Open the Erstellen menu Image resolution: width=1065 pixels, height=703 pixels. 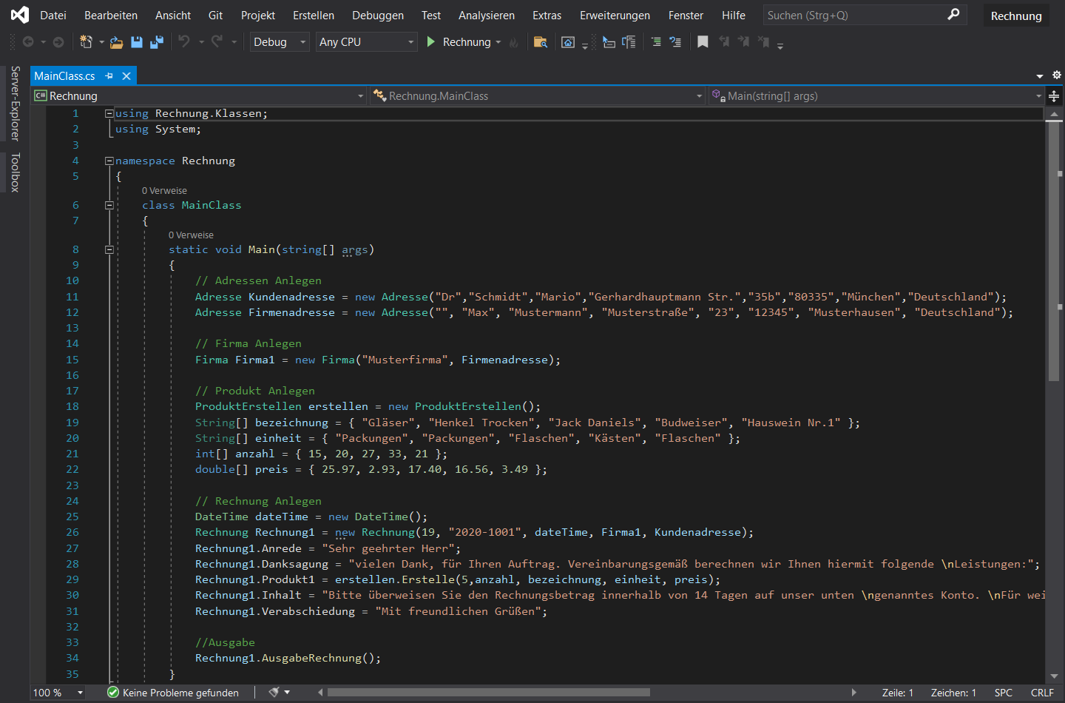tap(314, 15)
